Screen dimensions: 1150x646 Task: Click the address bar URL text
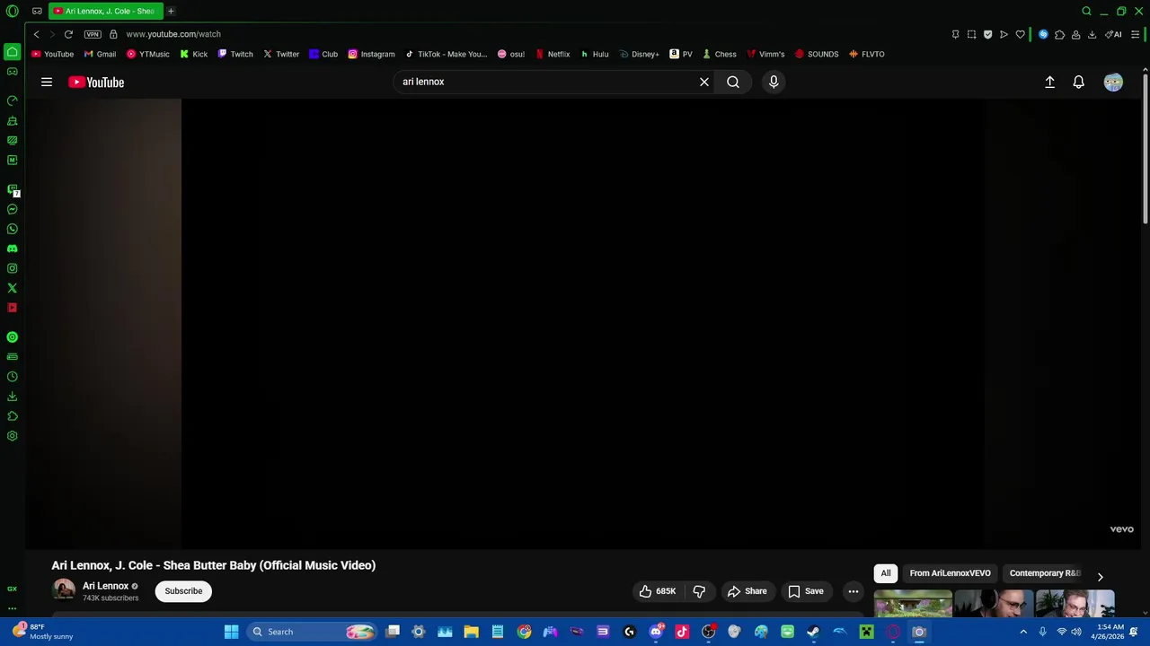(x=173, y=34)
